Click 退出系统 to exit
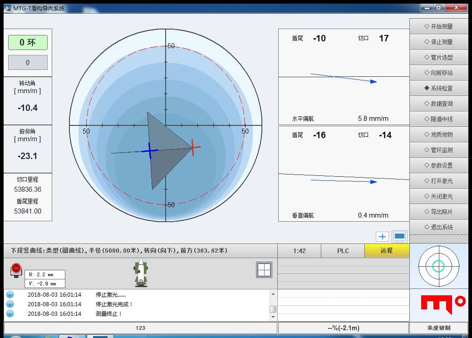Image resolution: width=472 pixels, height=338 pixels. coord(438,227)
